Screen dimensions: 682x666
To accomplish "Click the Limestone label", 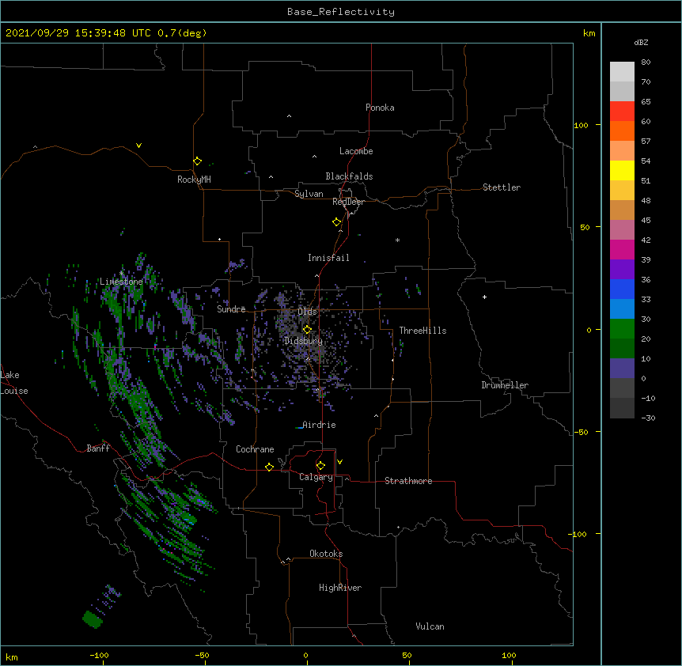I will [x=121, y=282].
